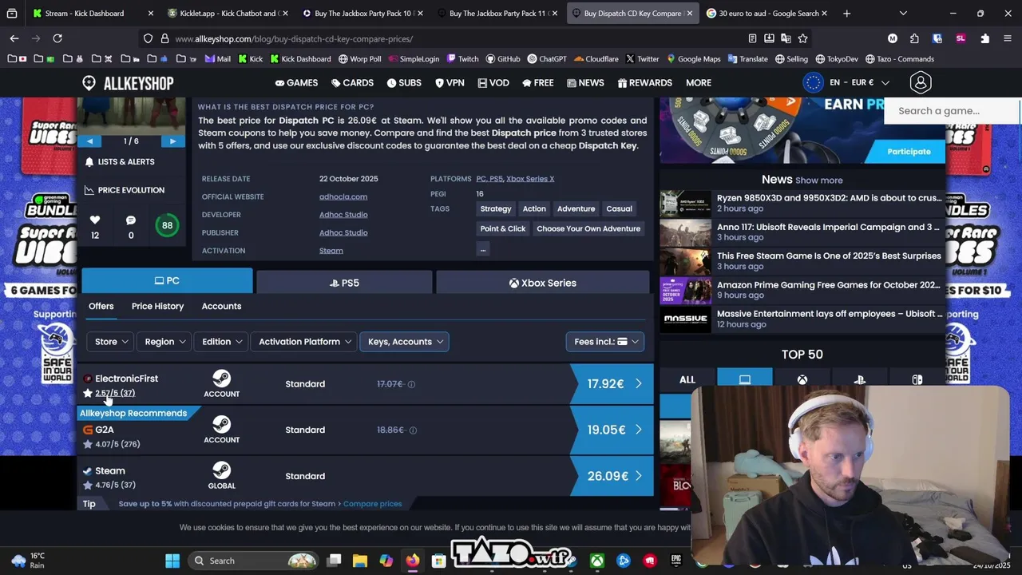Screen dimensions: 1022x575
Task: Click Firefox icon in taskbar
Action: 412,561
